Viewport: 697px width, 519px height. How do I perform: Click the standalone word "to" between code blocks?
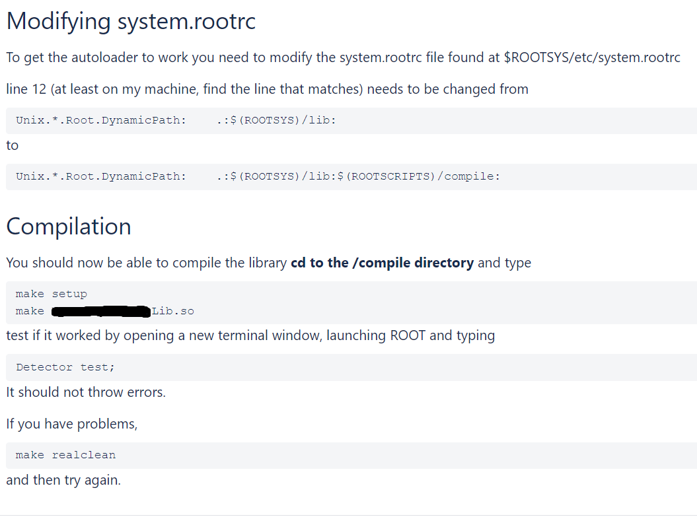point(13,145)
